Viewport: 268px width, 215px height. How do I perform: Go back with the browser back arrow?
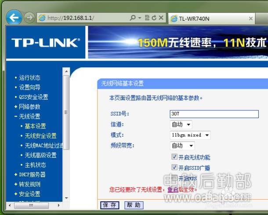(x=14, y=17)
